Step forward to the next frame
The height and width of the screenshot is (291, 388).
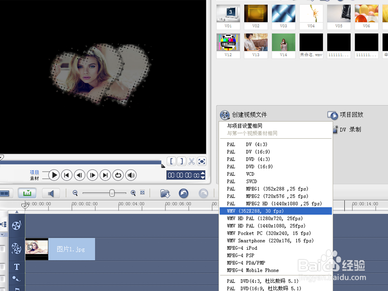pyautogui.click(x=92, y=175)
